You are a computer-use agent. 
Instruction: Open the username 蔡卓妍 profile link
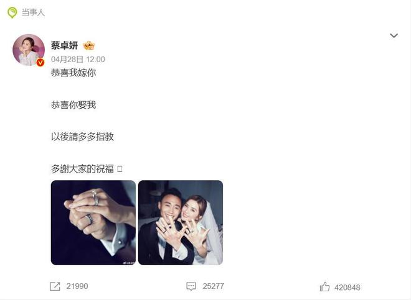tap(64, 45)
